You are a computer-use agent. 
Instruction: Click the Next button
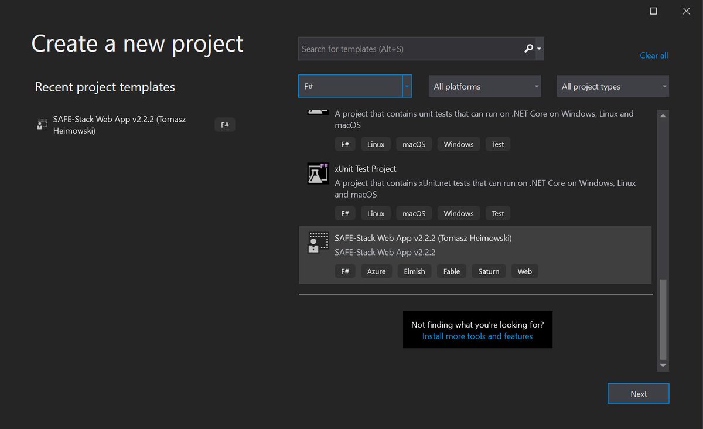tap(639, 394)
